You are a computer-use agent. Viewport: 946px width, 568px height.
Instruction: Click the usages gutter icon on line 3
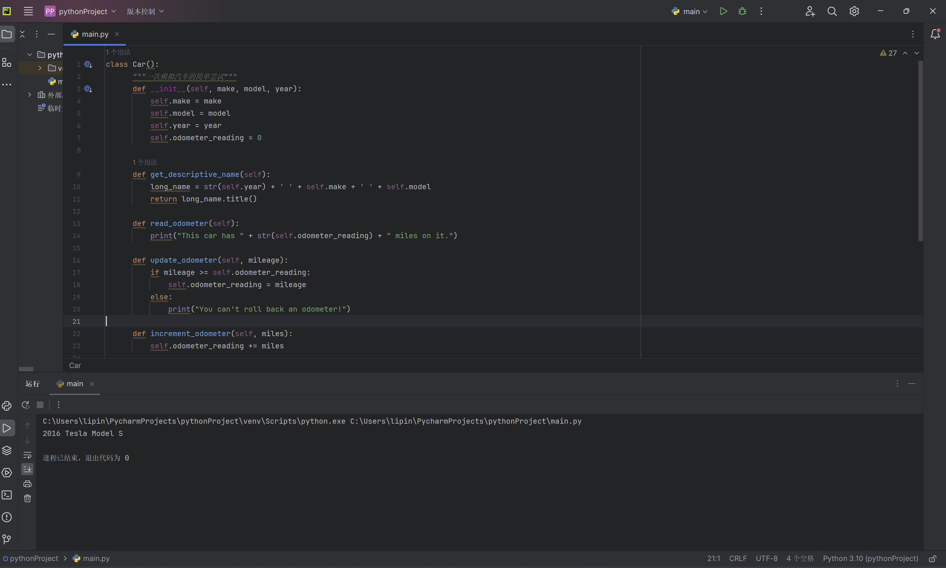[x=88, y=89]
